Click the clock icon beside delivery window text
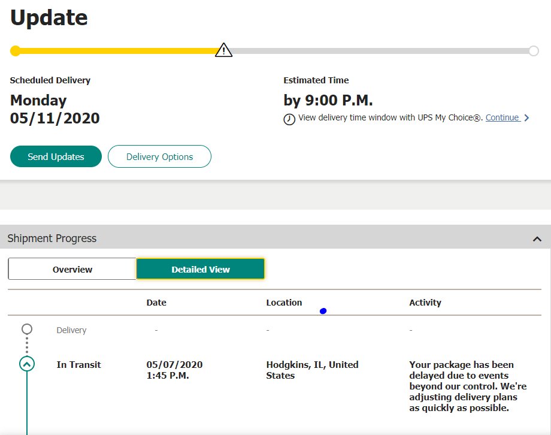The height and width of the screenshot is (435, 551). (x=289, y=119)
